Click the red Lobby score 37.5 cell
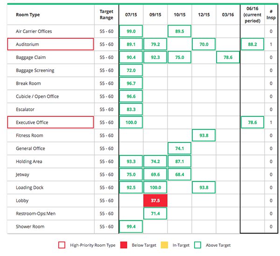Image resolution: width=280 pixels, height=256 pixels. (155, 201)
